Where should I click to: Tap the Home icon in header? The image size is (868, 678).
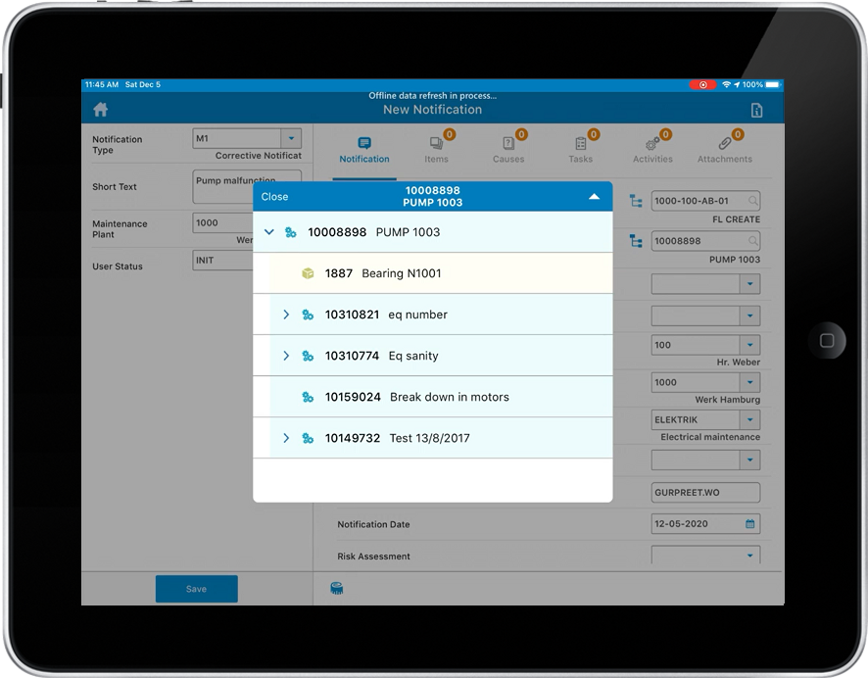click(100, 110)
